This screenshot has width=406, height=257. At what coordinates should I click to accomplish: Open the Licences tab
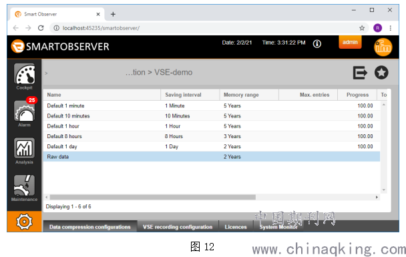coord(236,227)
